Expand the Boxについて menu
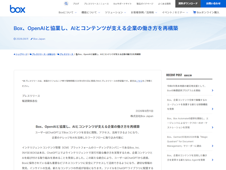226x170 pixels. 68,12
